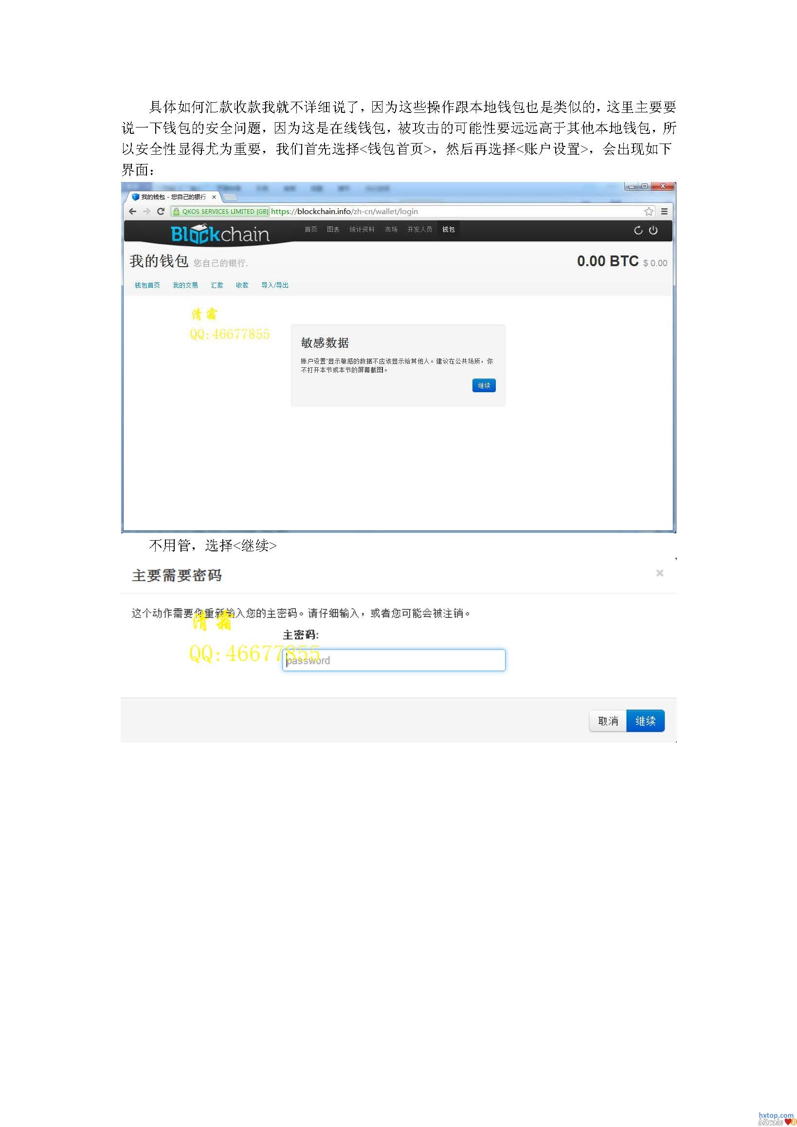Close the 主要需要密码 dialog with X

660,573
